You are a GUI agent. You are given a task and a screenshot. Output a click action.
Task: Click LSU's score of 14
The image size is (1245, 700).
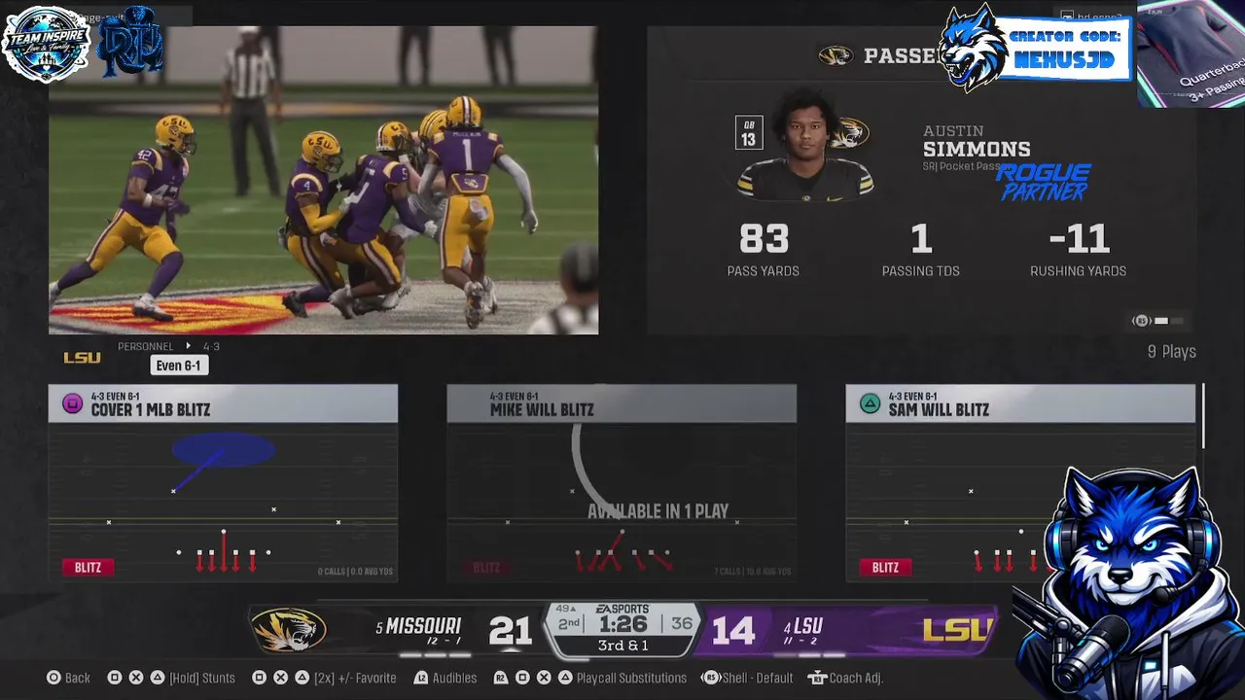[733, 632]
